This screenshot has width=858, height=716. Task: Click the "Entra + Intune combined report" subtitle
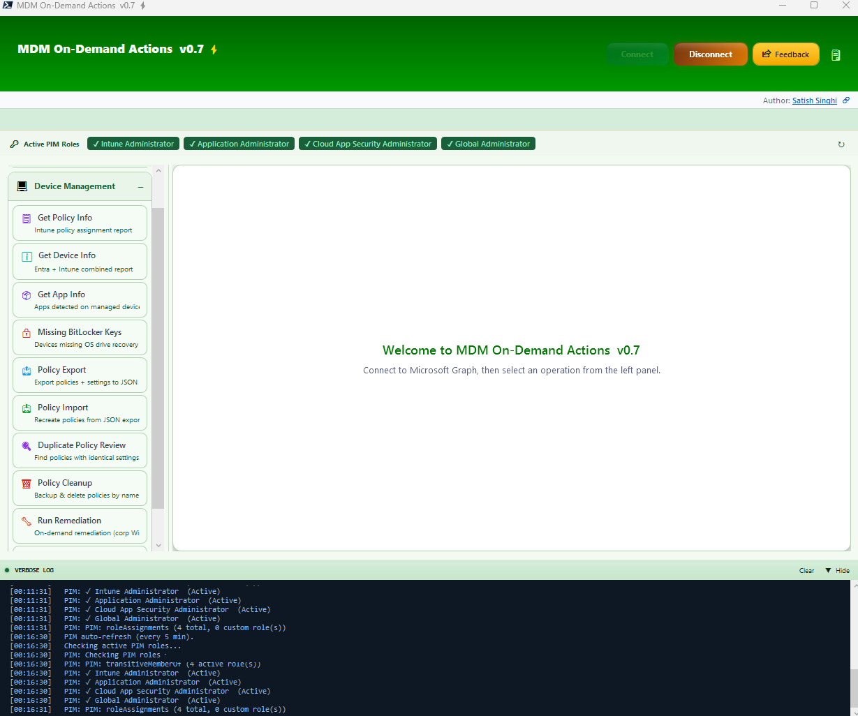(x=84, y=269)
